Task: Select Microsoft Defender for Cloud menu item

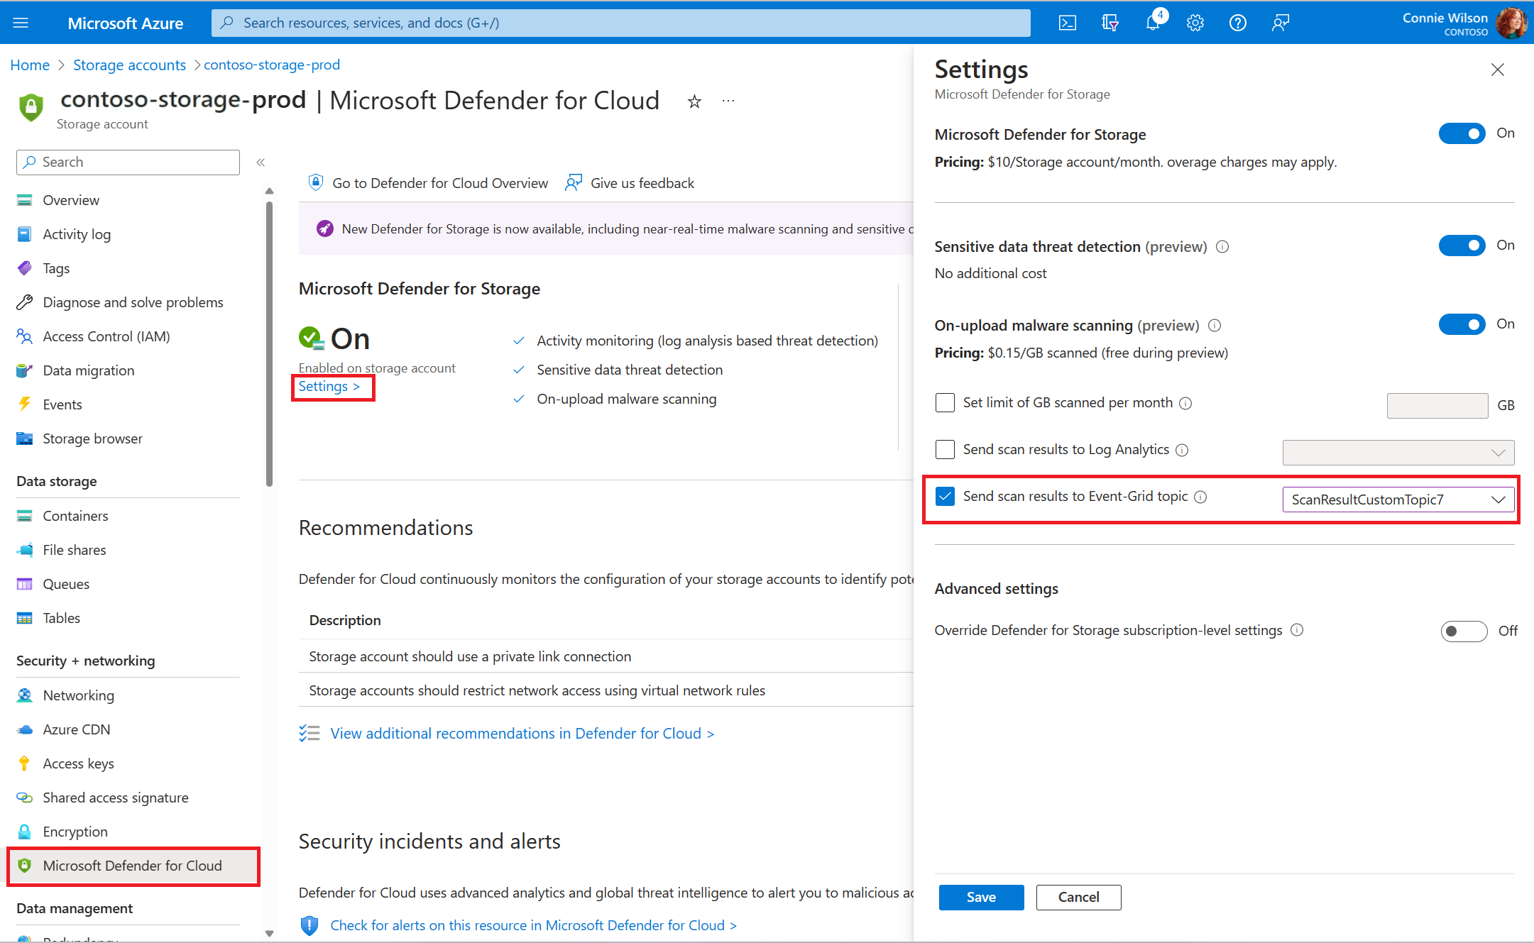Action: pos(133,866)
